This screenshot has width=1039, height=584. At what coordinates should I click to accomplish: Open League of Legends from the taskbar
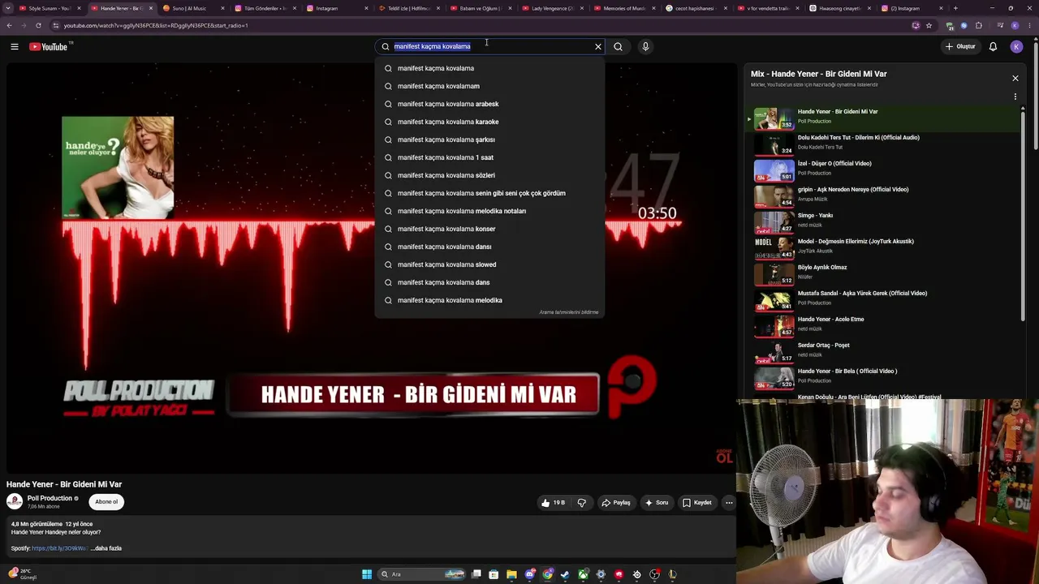tap(672, 574)
